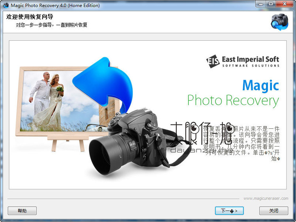Maximize the Magic Photo Recovery window

tap(271, 4)
